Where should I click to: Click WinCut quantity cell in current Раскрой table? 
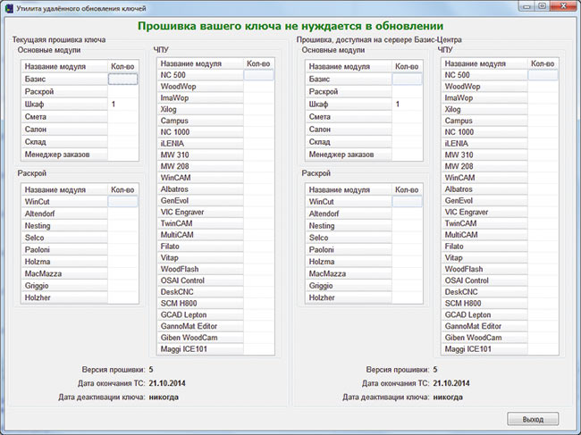[122, 203]
